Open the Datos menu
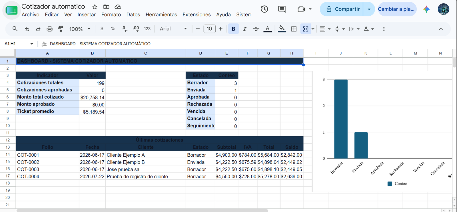Screen dimensions: 457x212 coord(133,15)
